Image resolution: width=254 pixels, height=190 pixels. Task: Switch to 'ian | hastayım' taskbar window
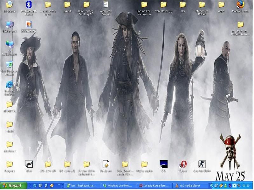82,186
